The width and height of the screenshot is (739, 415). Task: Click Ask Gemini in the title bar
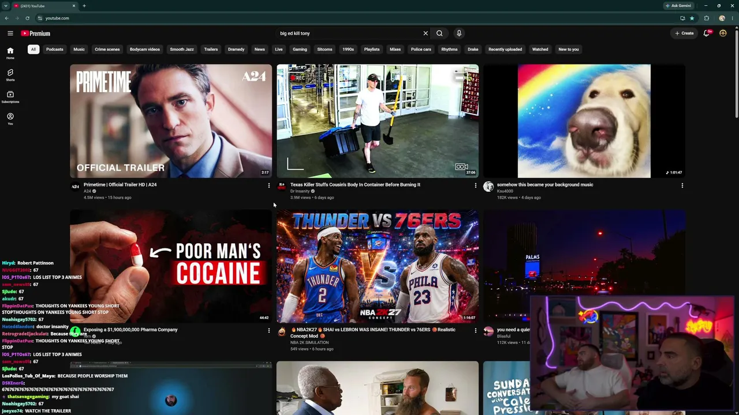(679, 6)
